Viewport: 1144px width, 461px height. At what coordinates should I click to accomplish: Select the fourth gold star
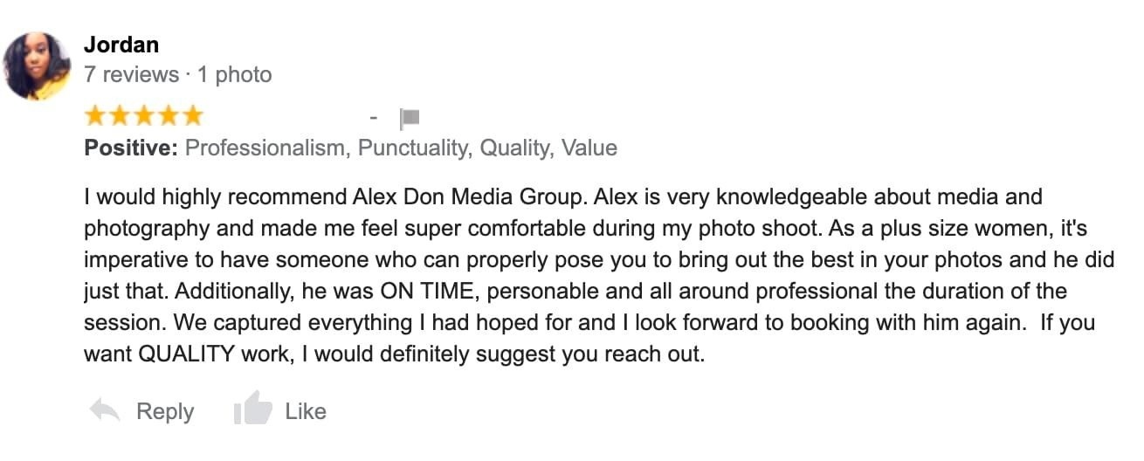(x=167, y=116)
